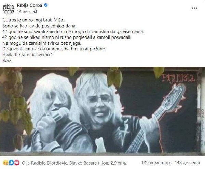The height and width of the screenshot is (169, 205).
Task: Open the three-dot post options menu
Action: 194,8
